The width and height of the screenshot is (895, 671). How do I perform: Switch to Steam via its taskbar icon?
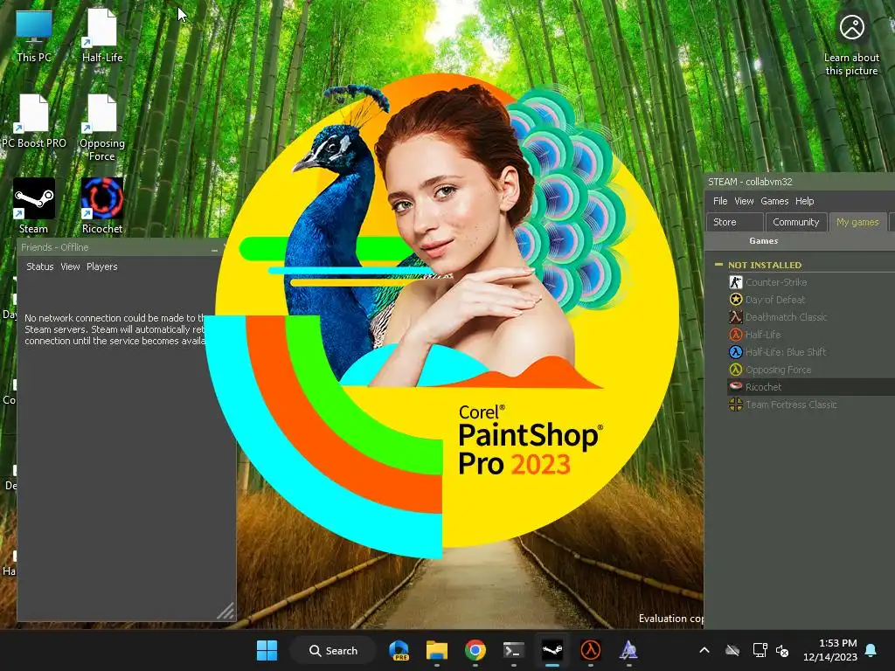(552, 650)
